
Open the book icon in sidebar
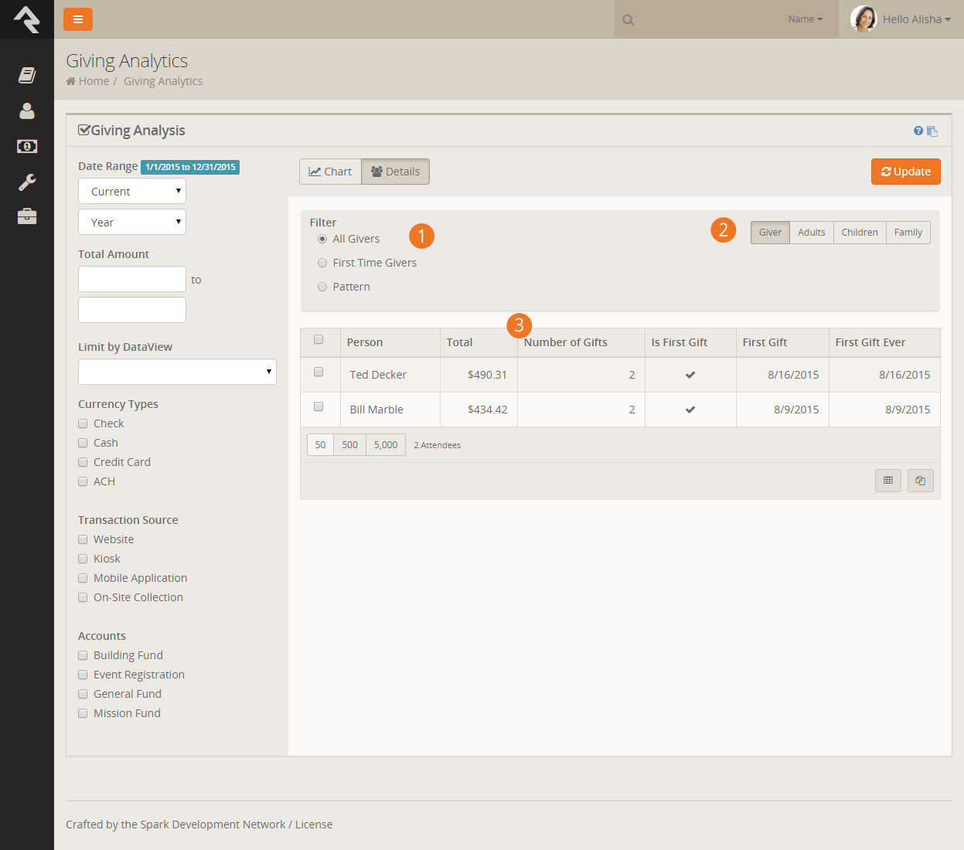pyautogui.click(x=27, y=75)
